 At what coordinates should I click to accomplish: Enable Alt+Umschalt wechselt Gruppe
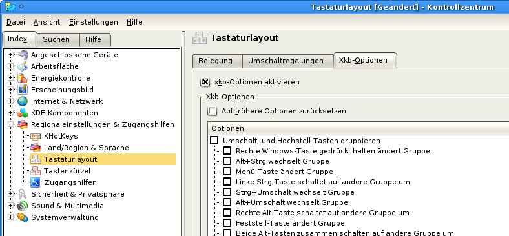(x=227, y=202)
